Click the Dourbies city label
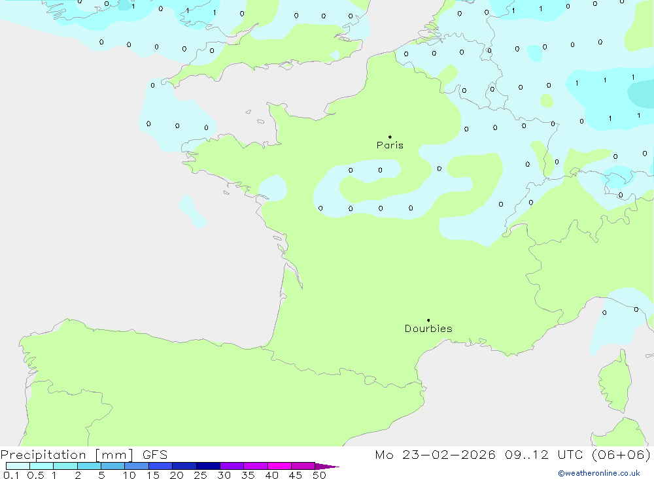 [428, 329]
